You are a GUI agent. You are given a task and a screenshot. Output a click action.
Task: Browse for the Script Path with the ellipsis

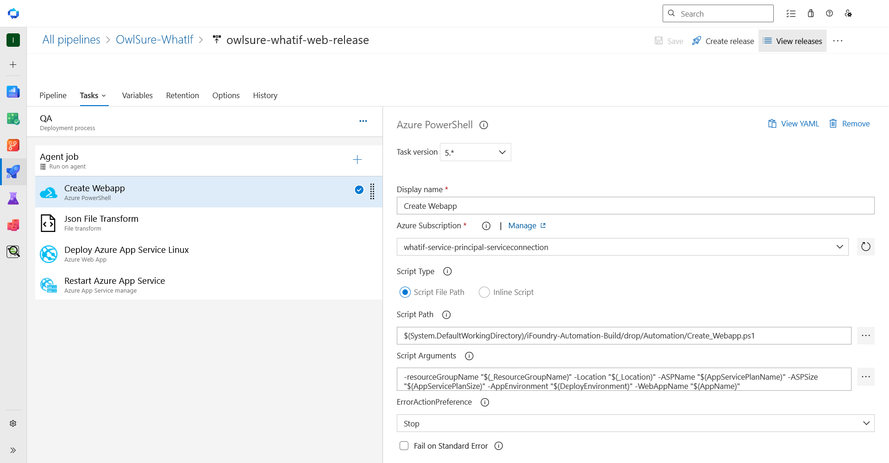point(866,336)
